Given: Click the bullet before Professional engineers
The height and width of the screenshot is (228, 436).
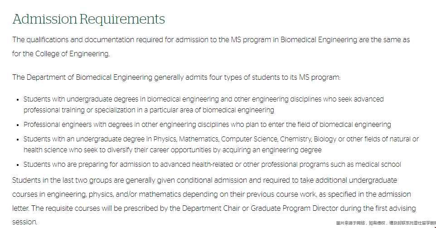Looking at the screenshot, I should pyautogui.click(x=18, y=125).
